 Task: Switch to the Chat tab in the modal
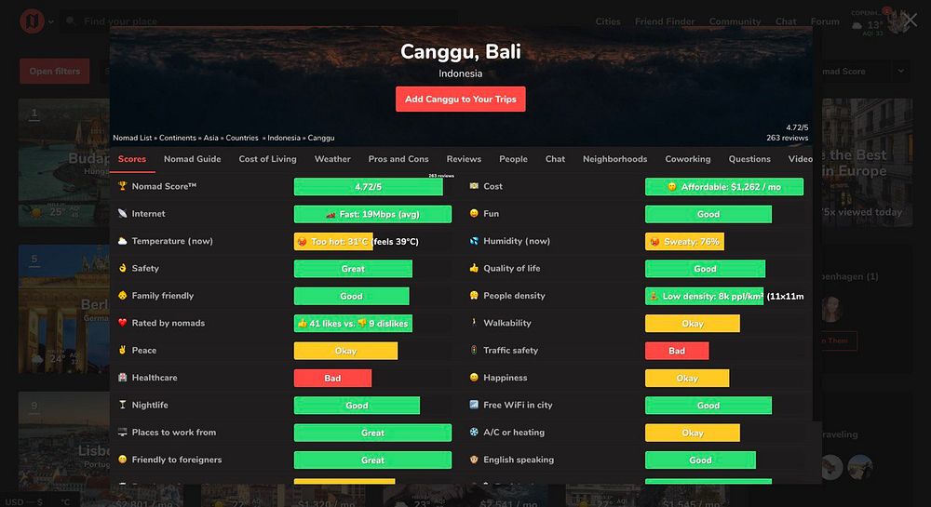click(555, 159)
